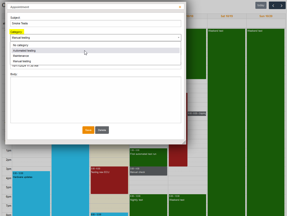Close the Appointment dialog using the X icon
The width and height of the screenshot is (287, 216).
coord(180,7)
